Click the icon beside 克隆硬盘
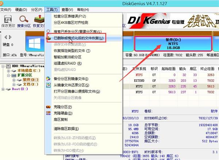Screen dimensions: 219x160 [x=48, y=113]
